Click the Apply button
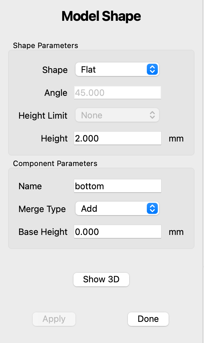This screenshot has height=343, width=204. [54, 319]
